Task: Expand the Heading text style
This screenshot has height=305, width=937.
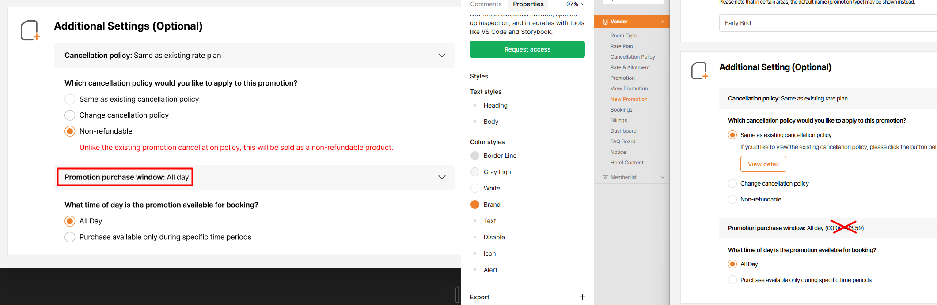Action: [x=475, y=105]
